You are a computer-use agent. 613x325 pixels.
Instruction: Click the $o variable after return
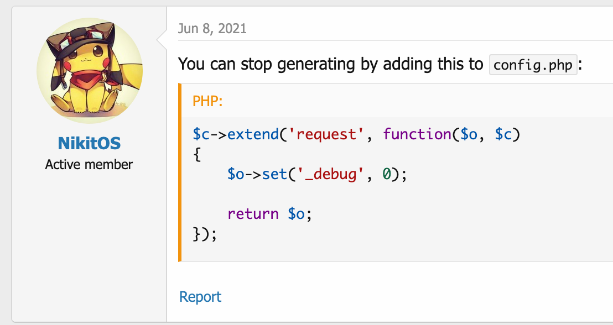(297, 214)
